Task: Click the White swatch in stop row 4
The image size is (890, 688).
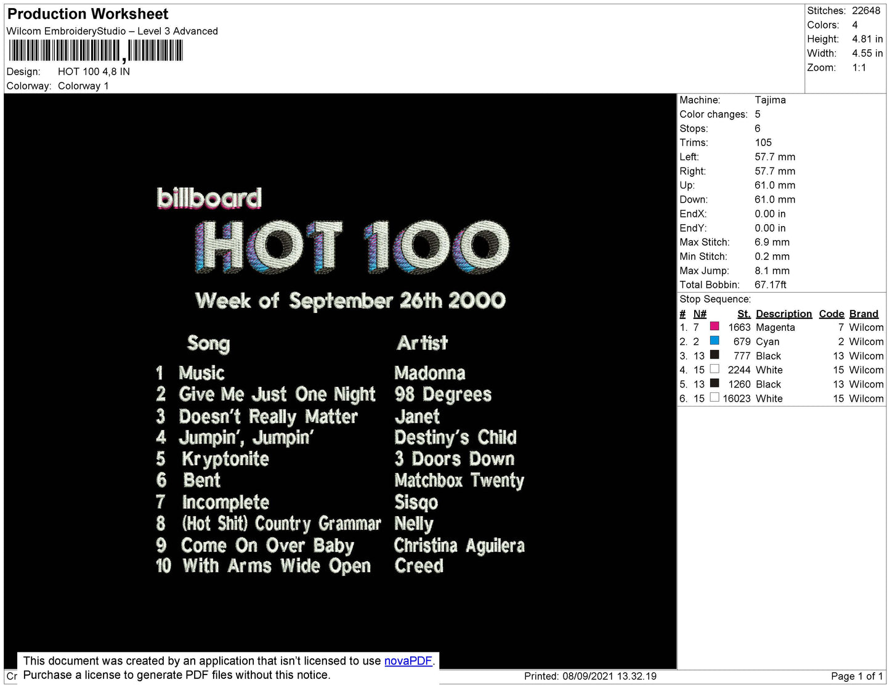Action: coord(714,369)
